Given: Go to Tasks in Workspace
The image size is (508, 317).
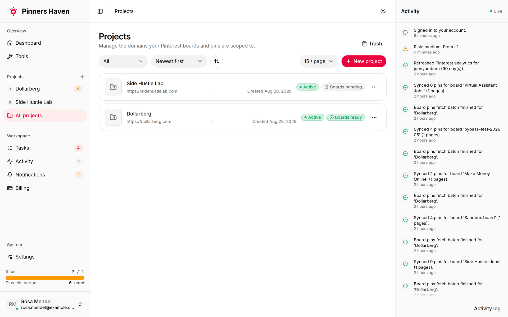Looking at the screenshot, I should point(45,148).
